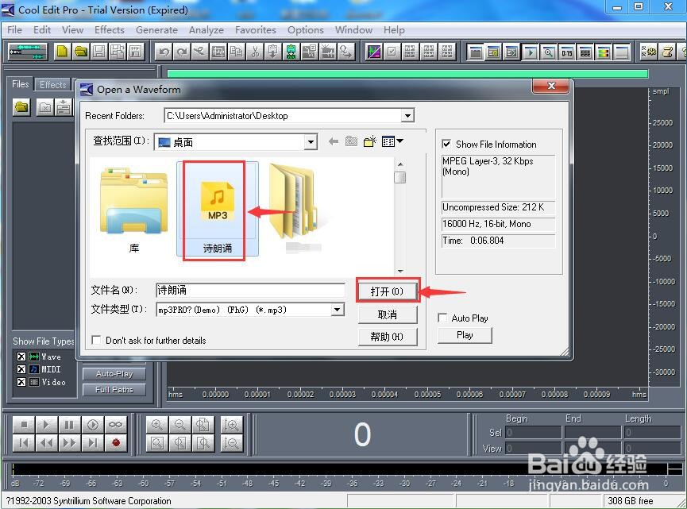The width and height of the screenshot is (687, 509).
Task: Switch to the Effects tab
Action: pyautogui.click(x=52, y=84)
